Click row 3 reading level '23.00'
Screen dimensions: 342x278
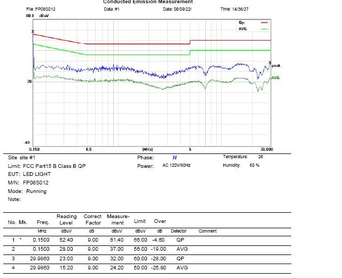click(x=66, y=259)
